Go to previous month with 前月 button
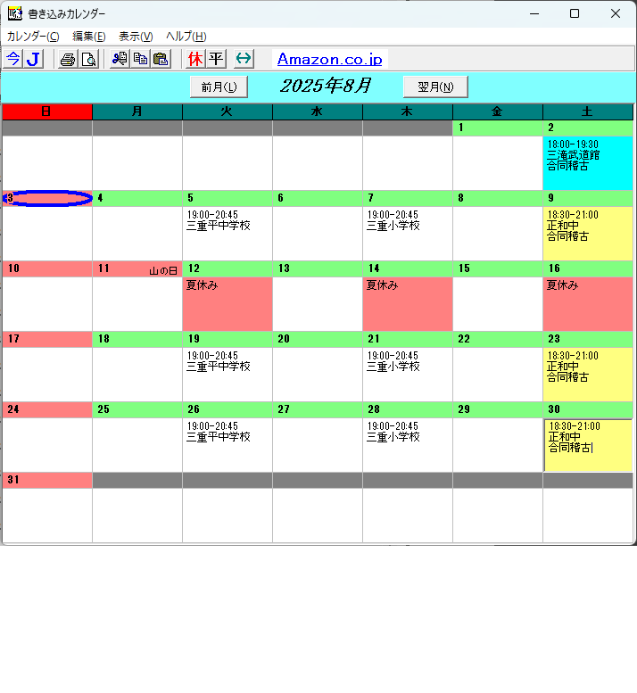The image size is (637, 693). coord(219,87)
